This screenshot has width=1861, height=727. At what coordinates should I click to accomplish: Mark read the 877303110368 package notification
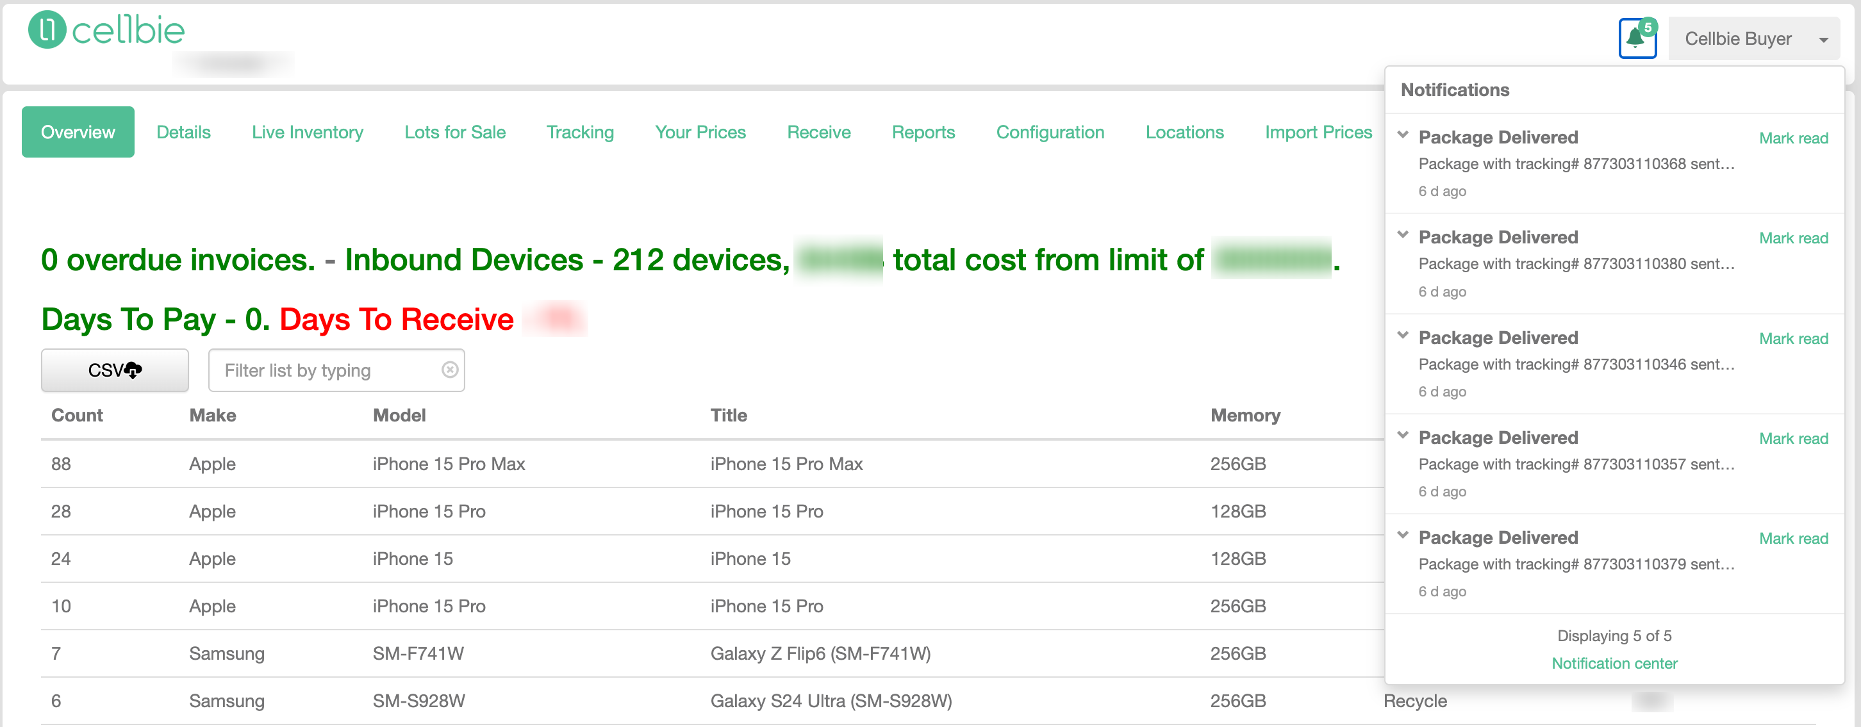coord(1793,138)
